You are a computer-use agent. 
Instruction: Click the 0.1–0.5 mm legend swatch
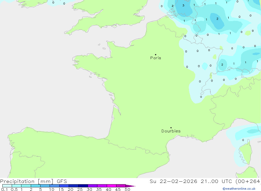click(x=7, y=186)
